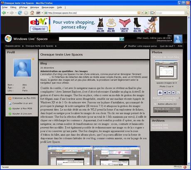Open the Marque-pages menu

[48, 7]
